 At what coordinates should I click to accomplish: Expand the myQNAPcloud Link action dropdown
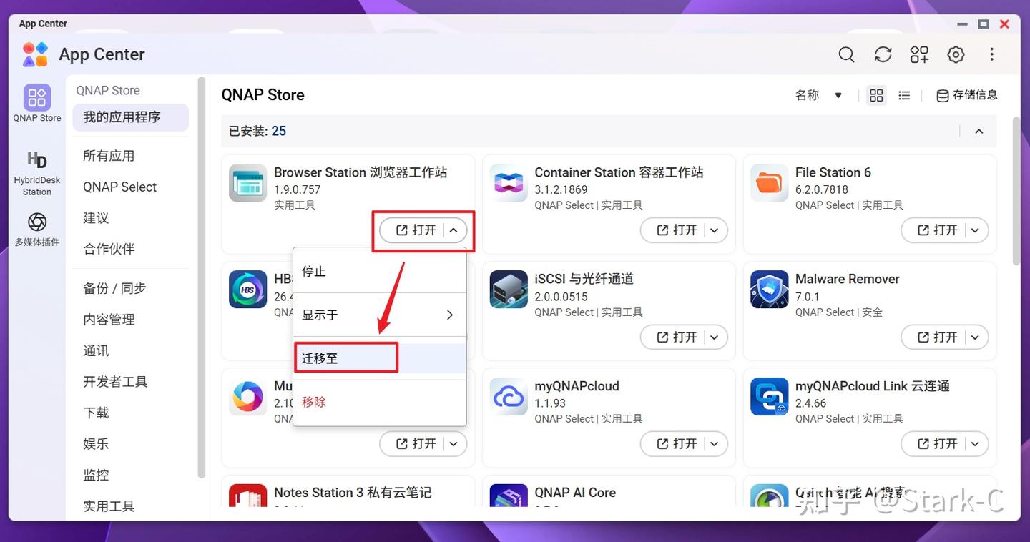click(975, 444)
